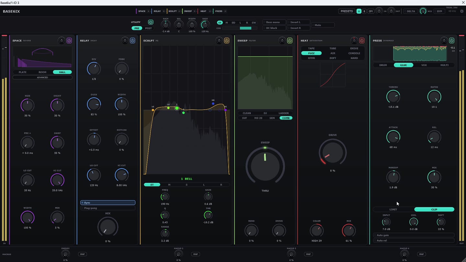The width and height of the screenshot is (466, 262).
Task: Toggle the SCULPT EQ power button
Action: click(227, 40)
